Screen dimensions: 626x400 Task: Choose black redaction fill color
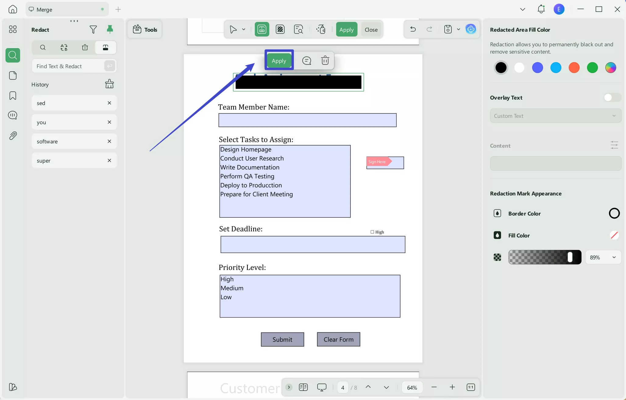pos(501,68)
